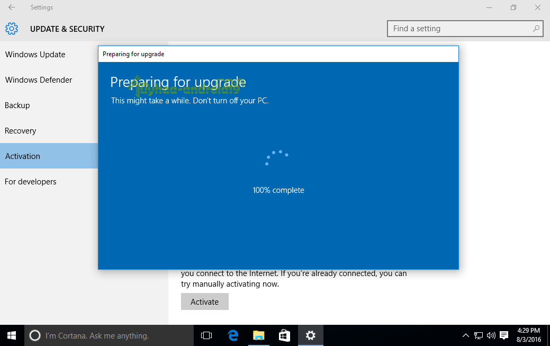
Task: Show hidden system tray icons
Action: tap(465, 336)
